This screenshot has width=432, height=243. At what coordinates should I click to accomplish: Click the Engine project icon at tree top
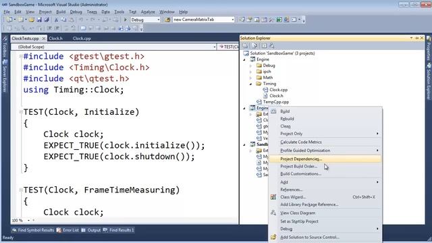point(252,59)
